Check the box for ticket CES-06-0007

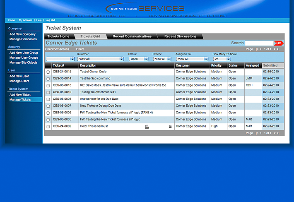click(x=48, y=106)
